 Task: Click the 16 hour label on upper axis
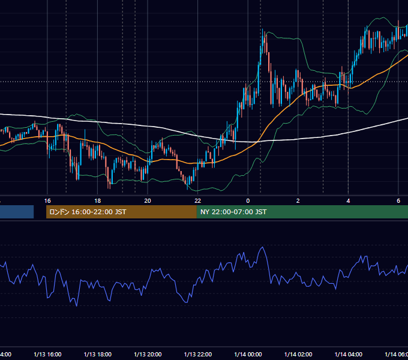[47, 201]
